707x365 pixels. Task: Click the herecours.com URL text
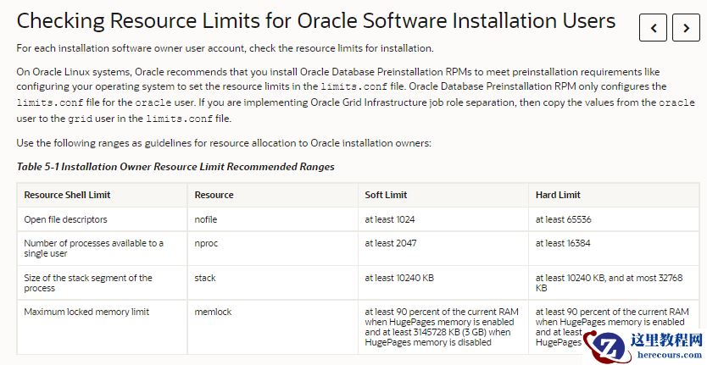pyautogui.click(x=666, y=356)
